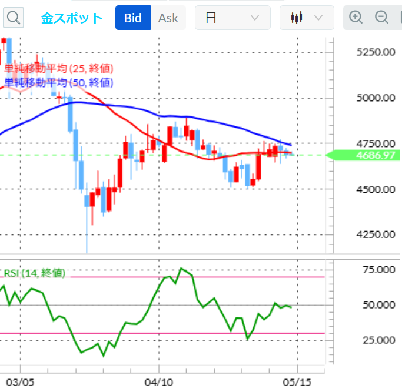Click the 04/10 date axis label
The image size is (402, 392).
159,382
